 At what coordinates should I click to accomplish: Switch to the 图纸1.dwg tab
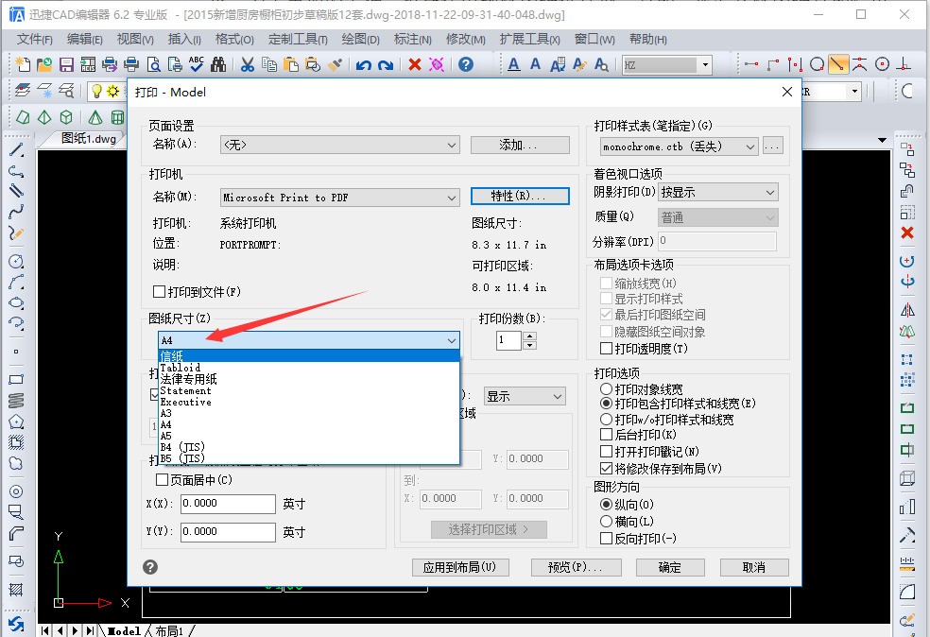(x=89, y=139)
